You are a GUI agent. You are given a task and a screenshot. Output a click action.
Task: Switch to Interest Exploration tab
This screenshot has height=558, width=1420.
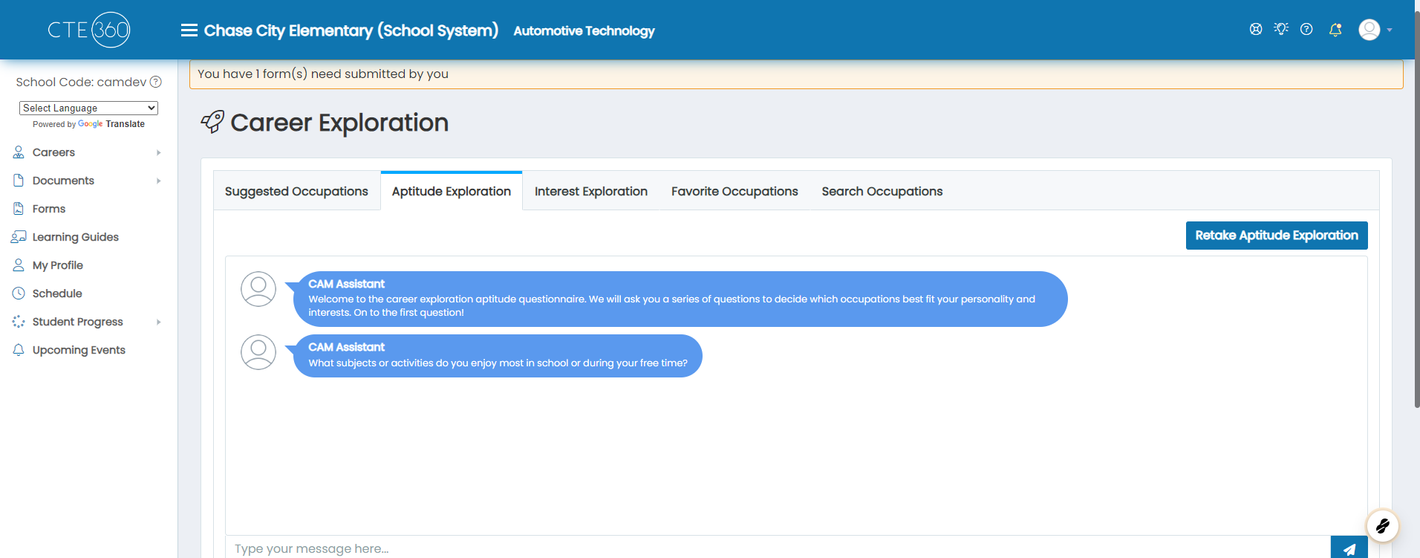pos(591,191)
